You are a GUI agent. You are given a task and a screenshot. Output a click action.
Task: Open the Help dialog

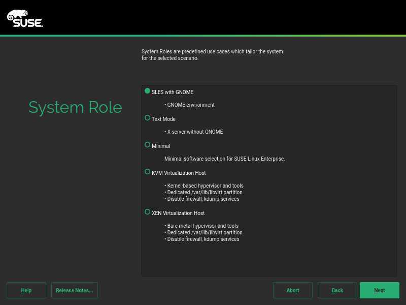point(26,290)
